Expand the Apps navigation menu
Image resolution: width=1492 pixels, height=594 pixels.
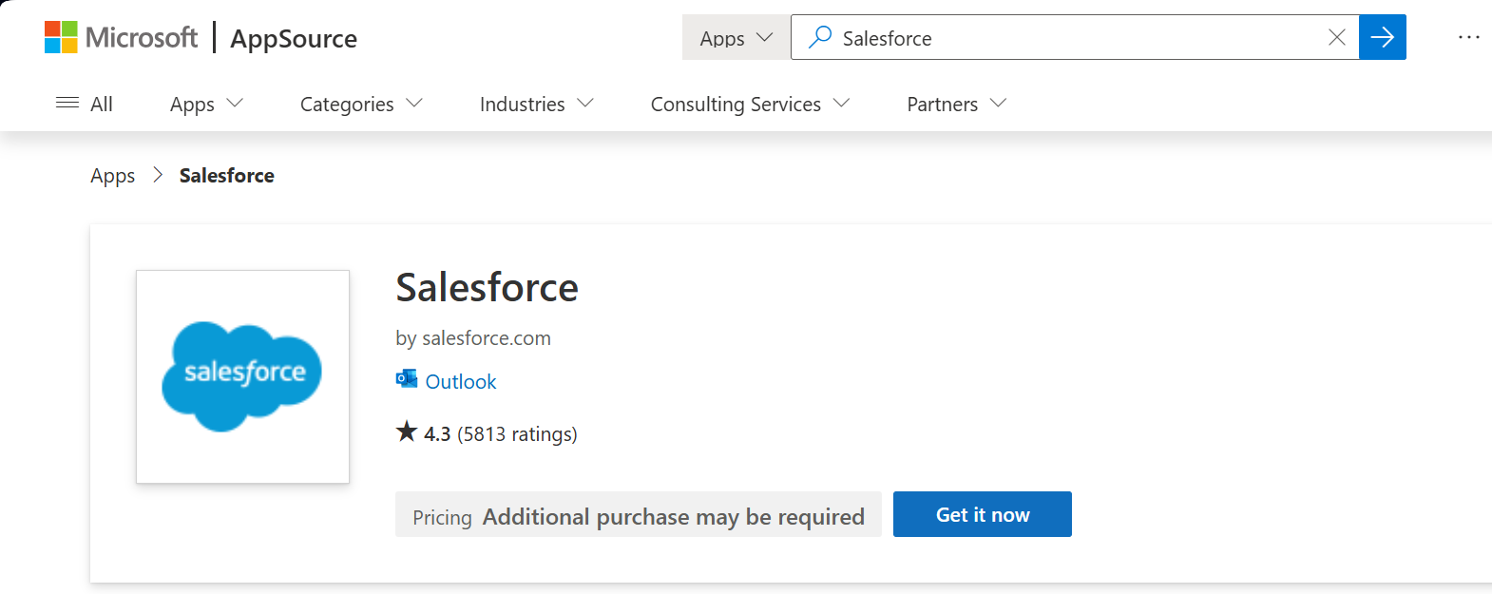tap(206, 104)
